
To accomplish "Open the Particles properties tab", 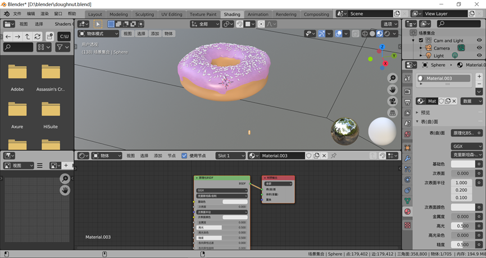I will coord(407,169).
